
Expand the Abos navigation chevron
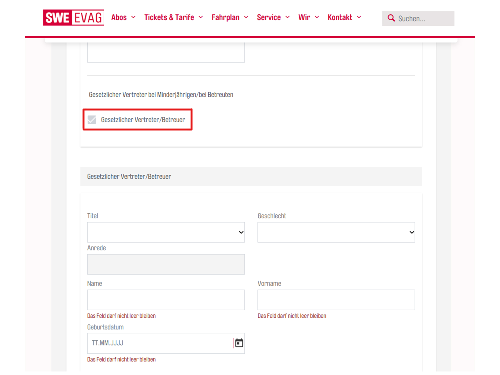point(134,17)
